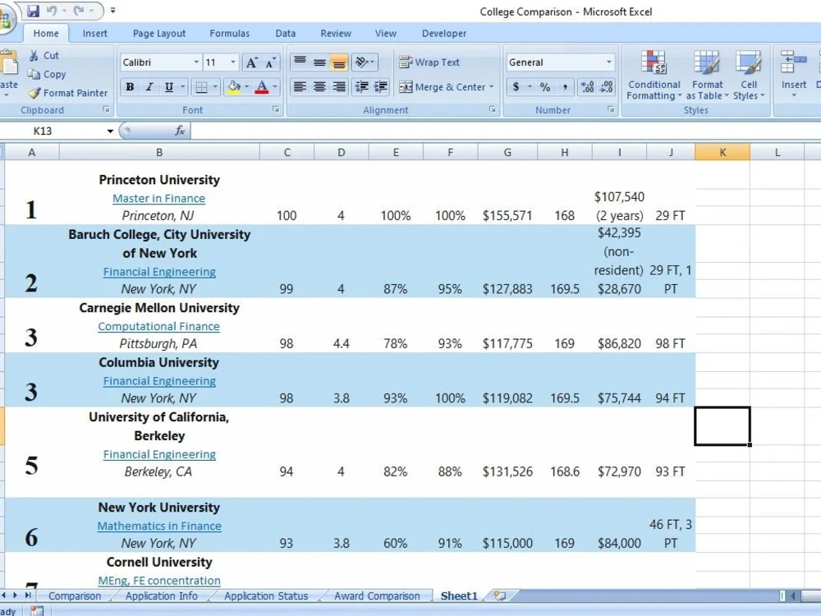Decrease font size with the small A
The width and height of the screenshot is (821, 616).
click(270, 63)
